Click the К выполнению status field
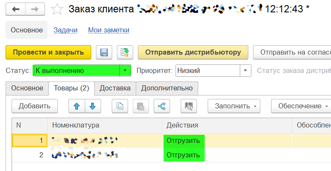This screenshot has height=171, width=331. pos(77,70)
